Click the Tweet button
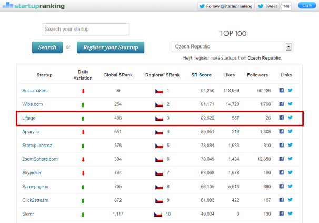319x223 pixels. (x=267, y=6)
